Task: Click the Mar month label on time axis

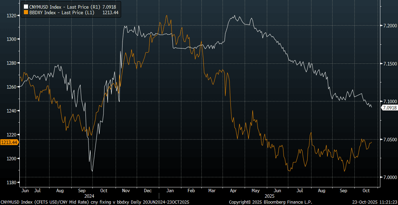Action: tap(212, 190)
